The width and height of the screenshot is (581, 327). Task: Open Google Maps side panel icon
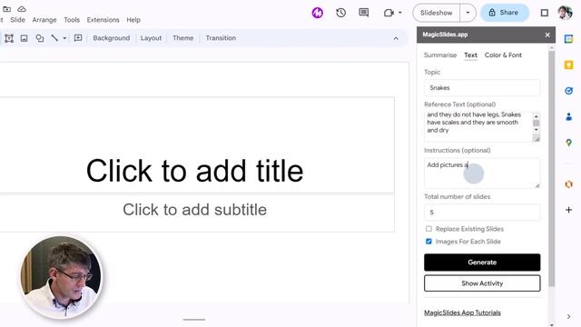[569, 143]
